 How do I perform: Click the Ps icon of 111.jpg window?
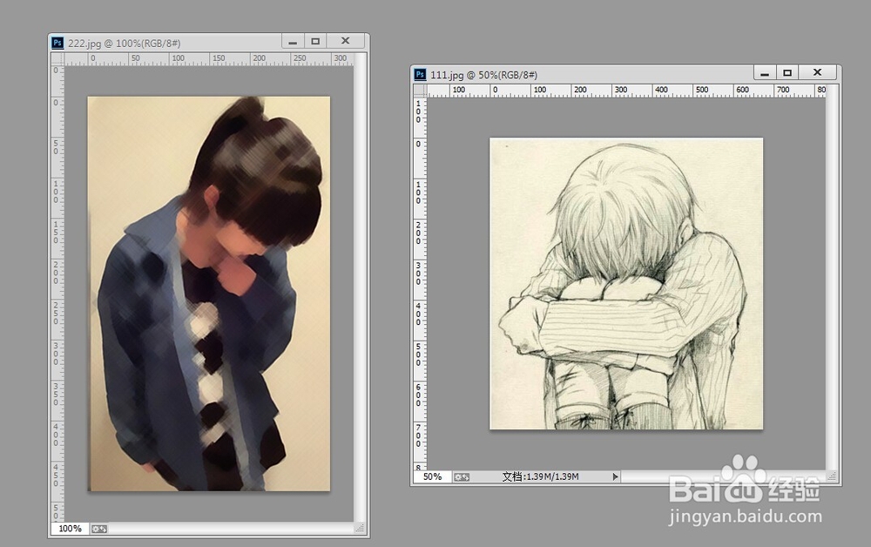420,74
